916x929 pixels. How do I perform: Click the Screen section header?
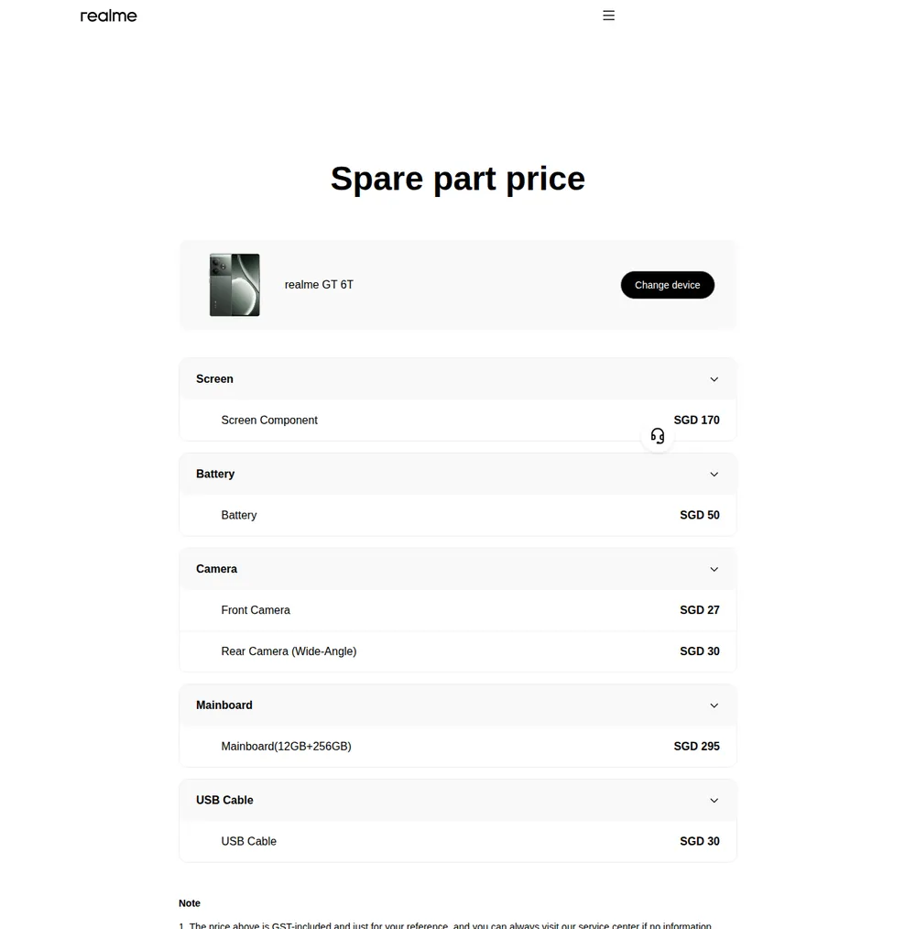tap(458, 379)
